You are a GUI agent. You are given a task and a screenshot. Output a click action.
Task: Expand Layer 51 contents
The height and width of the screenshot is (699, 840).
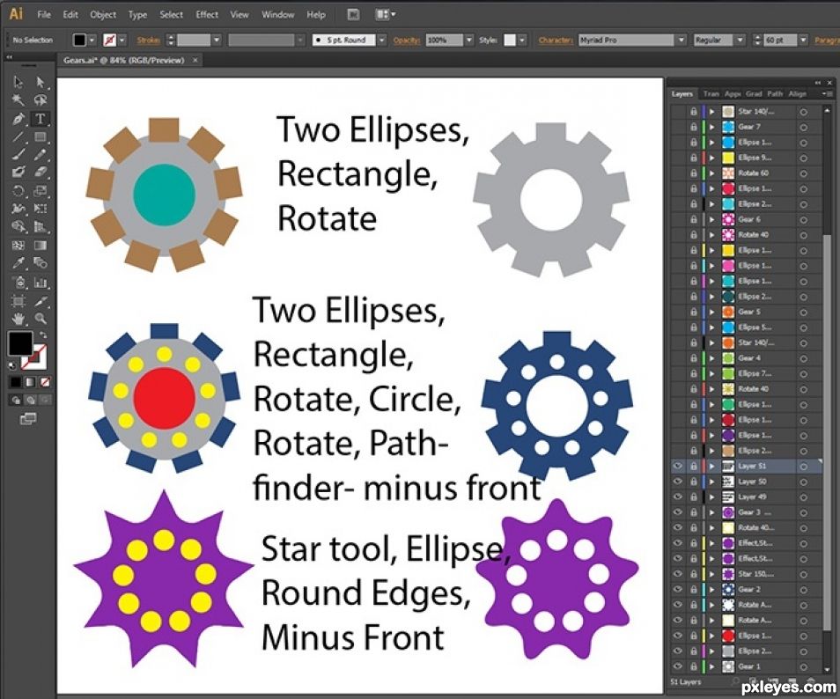[712, 467]
